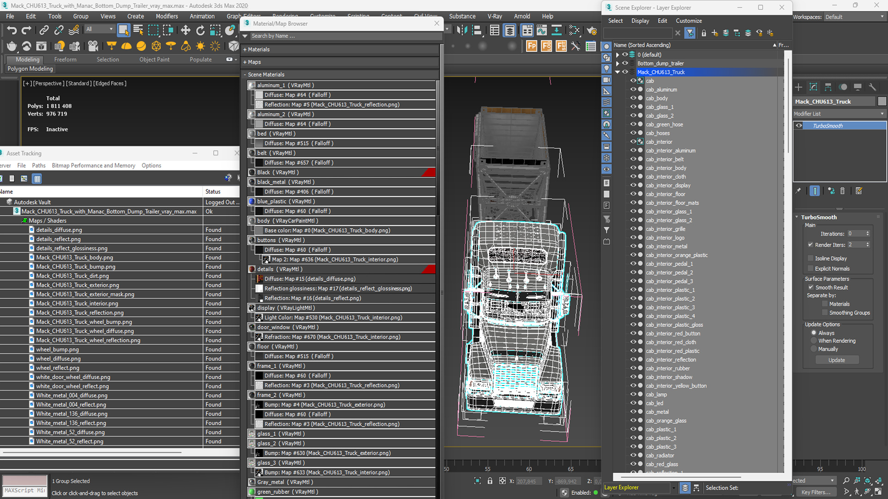Toggle the Render Iters checkbox
The width and height of the screenshot is (888, 499).
(x=810, y=245)
